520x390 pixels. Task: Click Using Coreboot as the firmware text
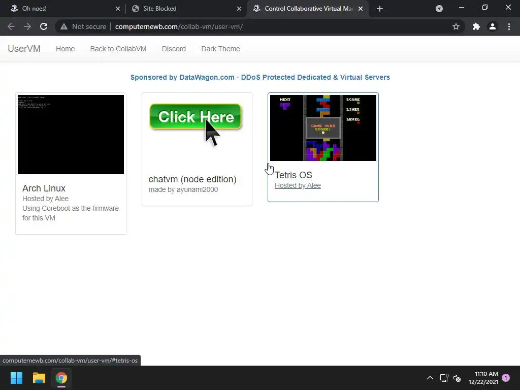[70, 213]
